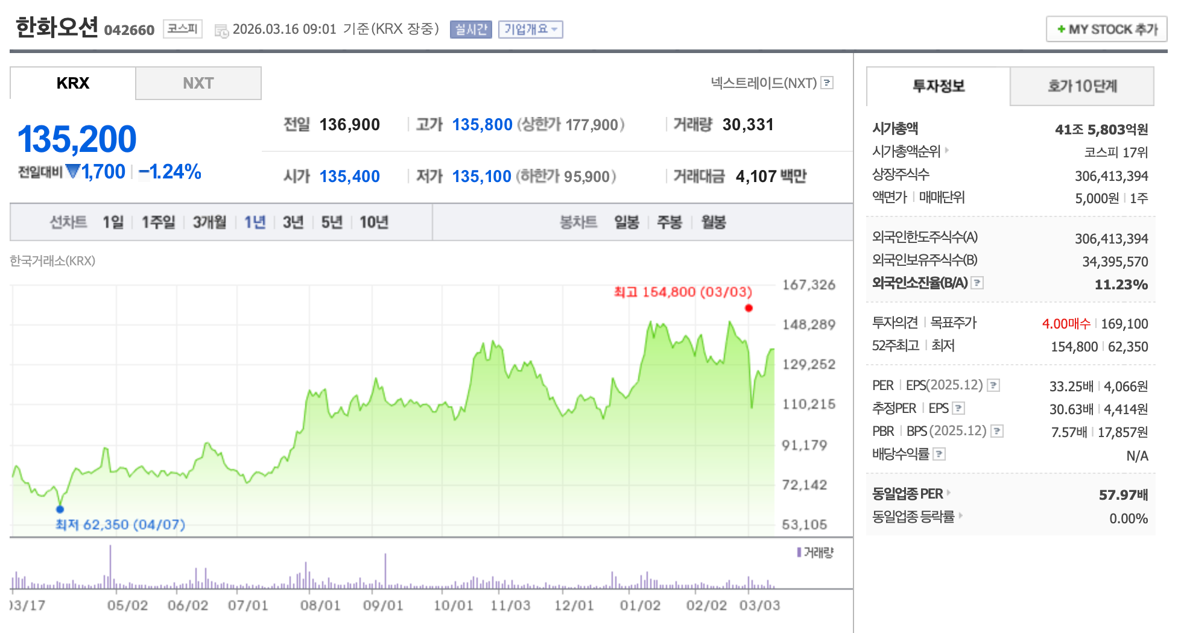Switch to 일봉 candlestick chart
Viewport: 1181px width, 633px height.
tap(627, 222)
